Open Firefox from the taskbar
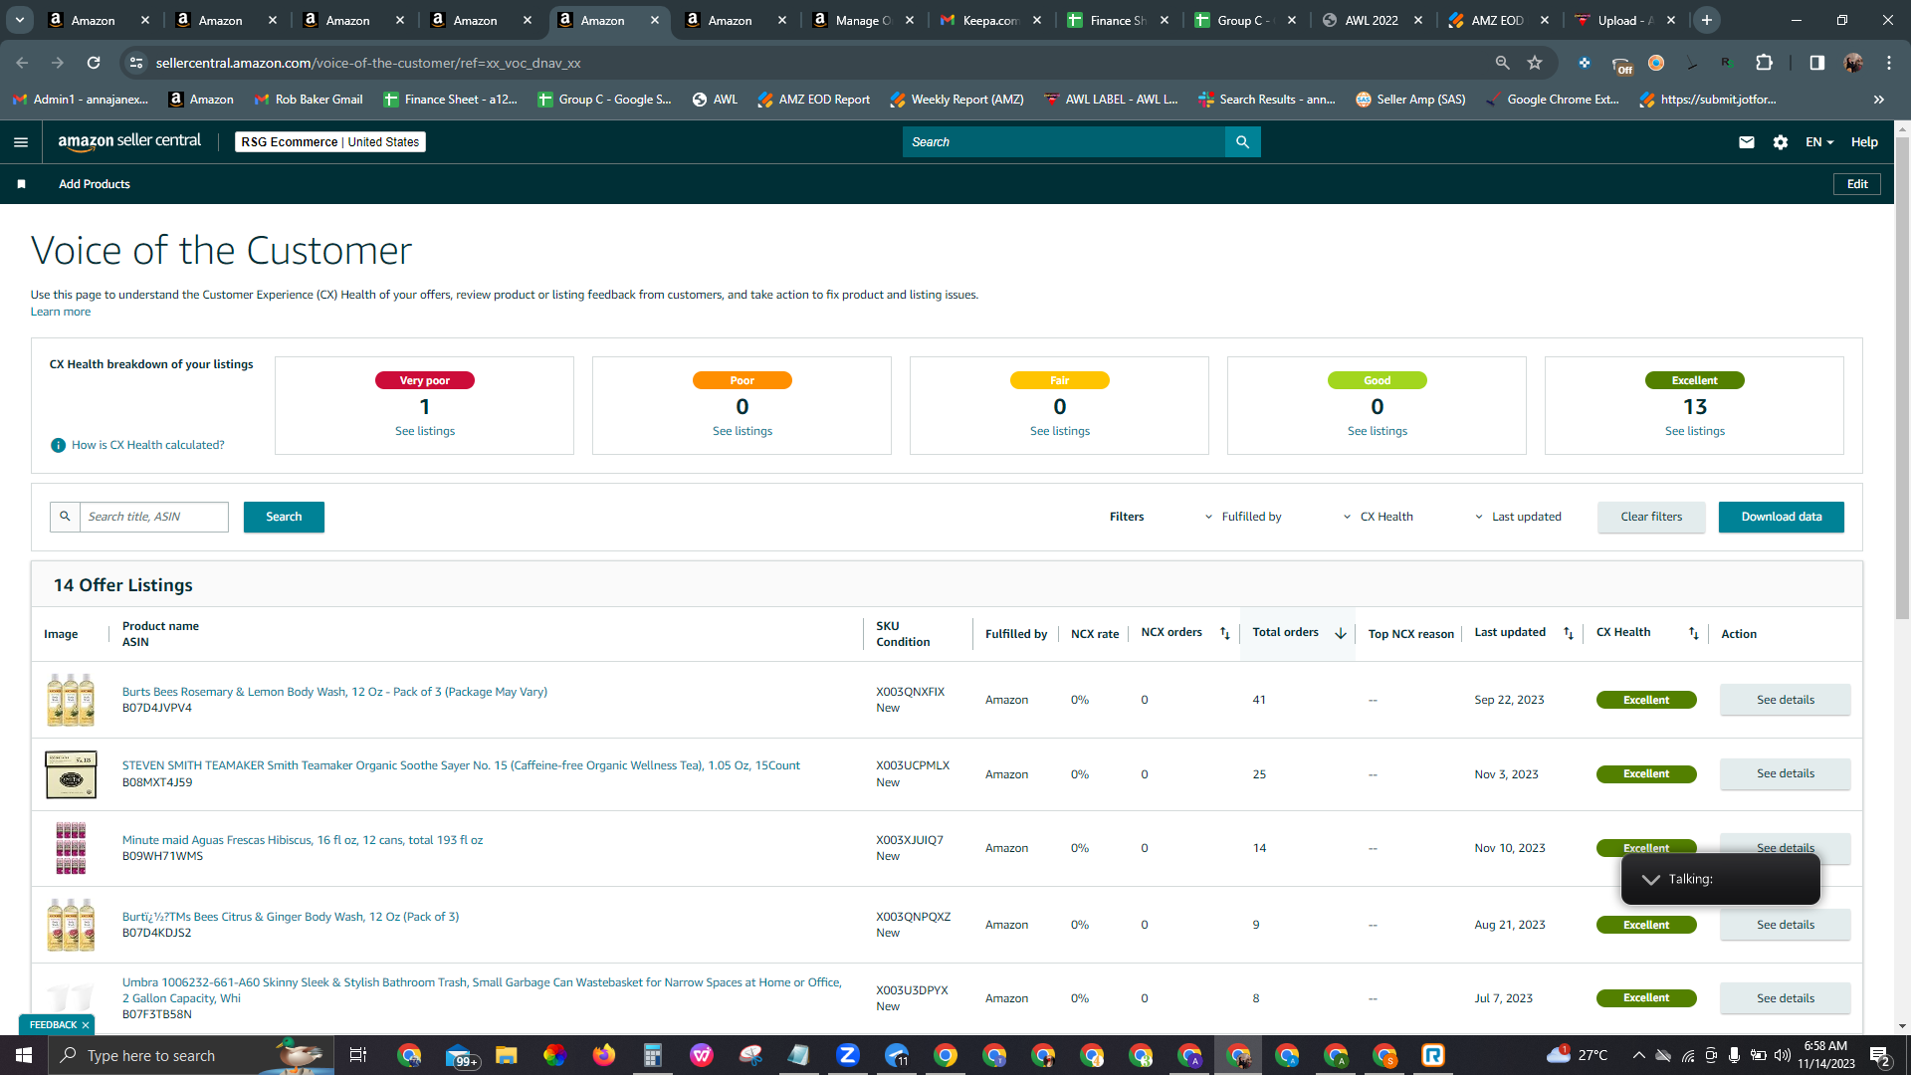 (x=604, y=1055)
